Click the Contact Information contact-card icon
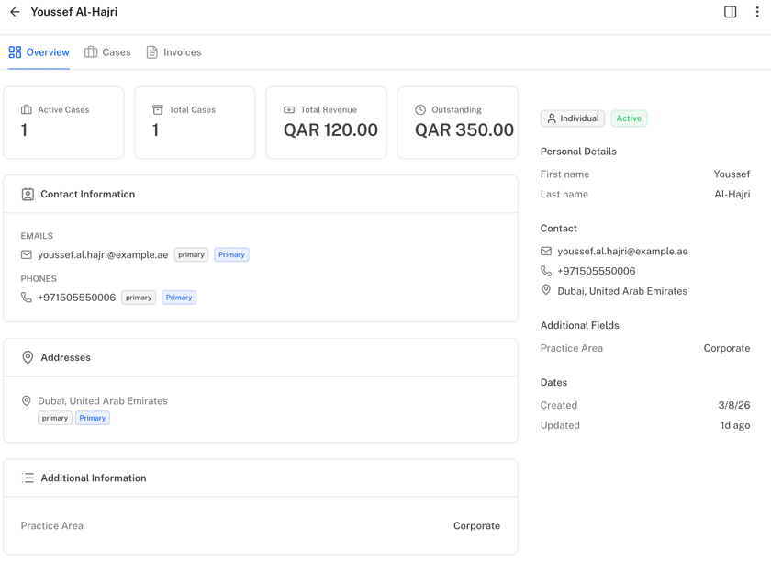This screenshot has height=562, width=771. point(28,195)
